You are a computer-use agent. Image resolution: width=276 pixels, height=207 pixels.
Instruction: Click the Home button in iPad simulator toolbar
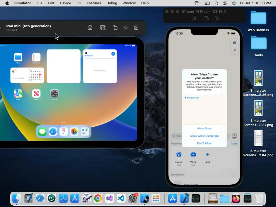pyautogui.click(x=90, y=27)
